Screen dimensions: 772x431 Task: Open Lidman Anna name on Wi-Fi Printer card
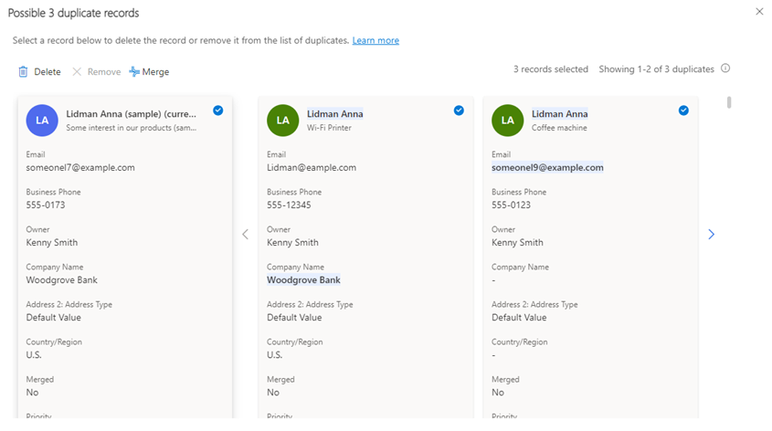tap(334, 113)
